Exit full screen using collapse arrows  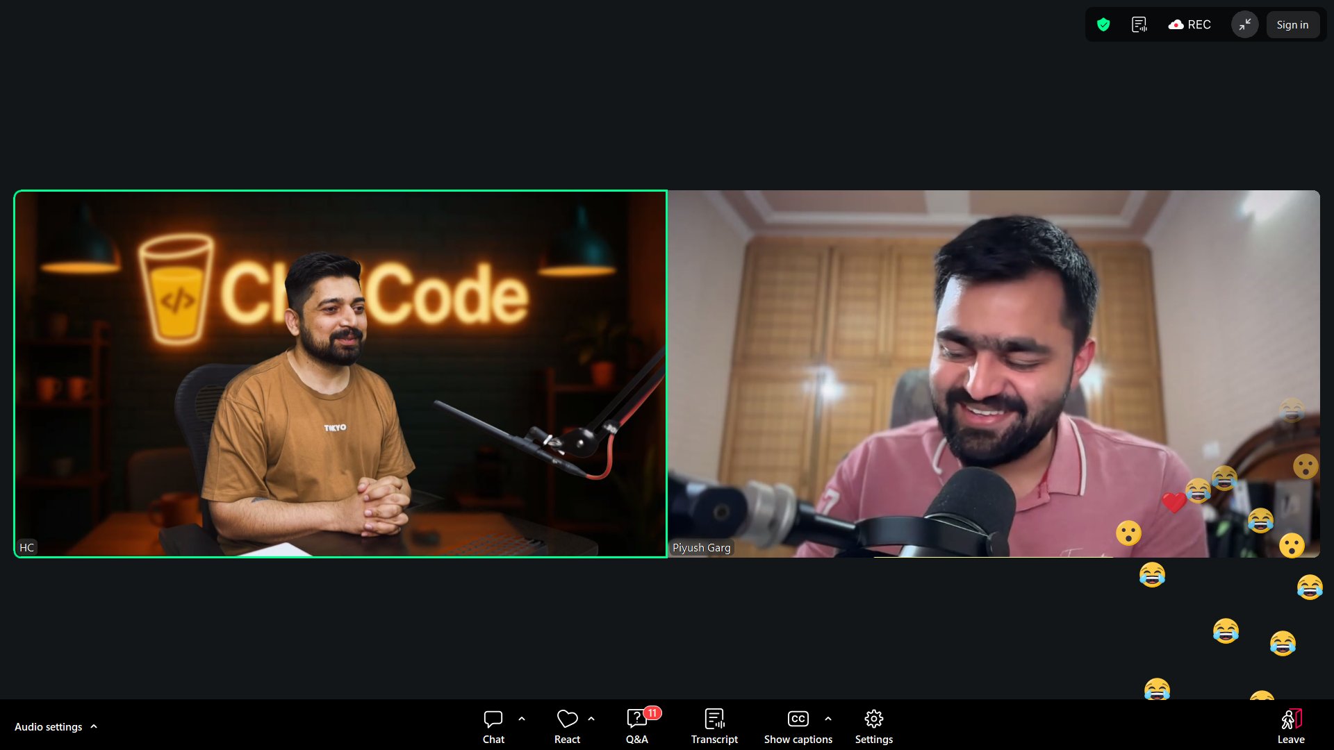pyautogui.click(x=1244, y=25)
